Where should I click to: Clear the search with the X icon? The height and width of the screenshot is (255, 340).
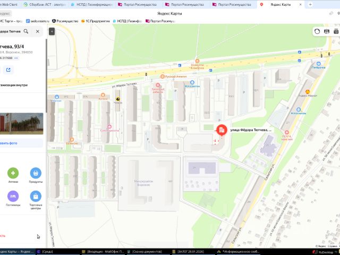point(38,31)
